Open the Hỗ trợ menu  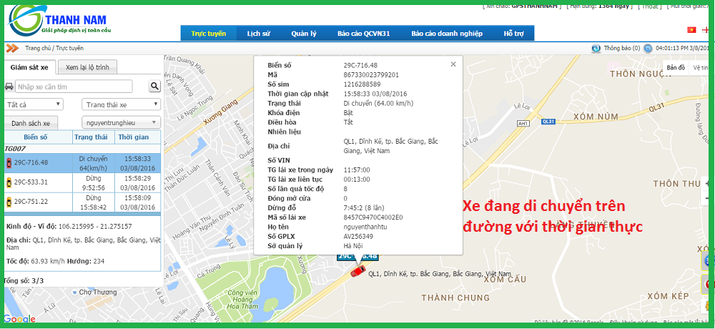pyautogui.click(x=513, y=34)
